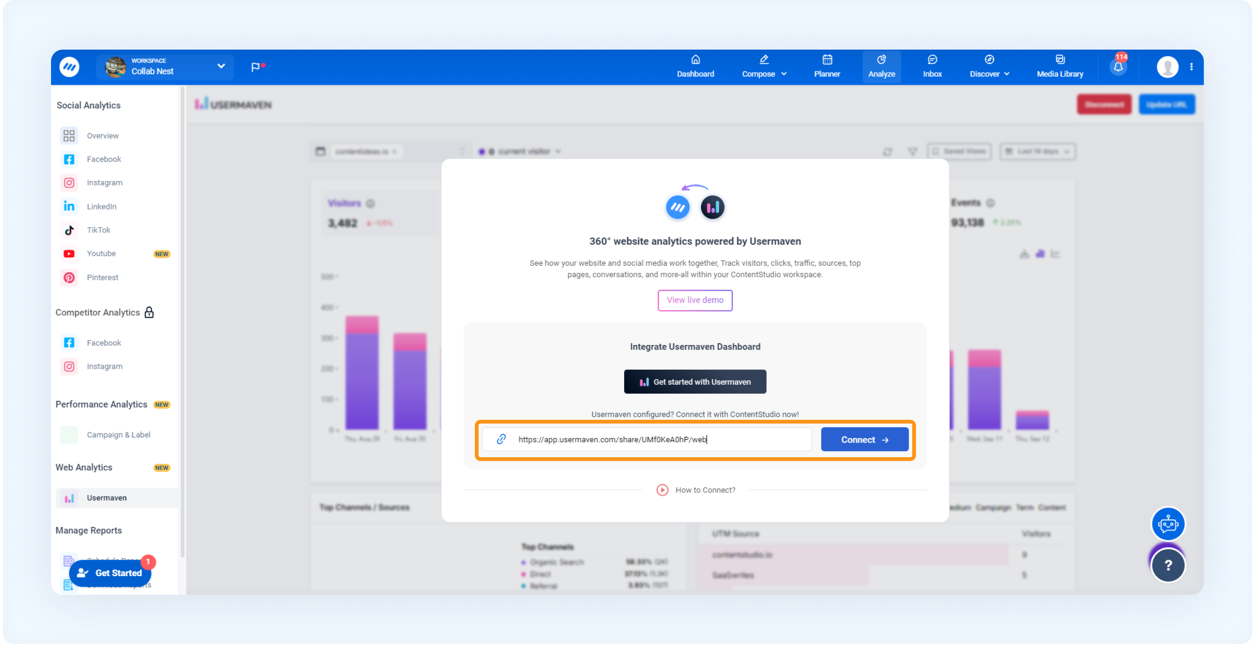Viewport: 1255px width, 651px height.
Task: Select the Analyze tab
Action: click(x=881, y=67)
